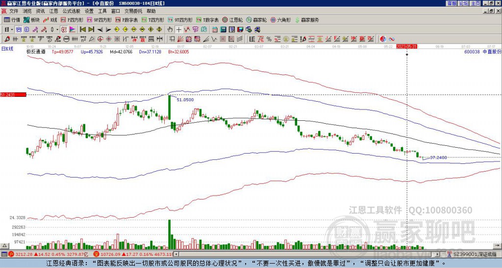The height and width of the screenshot is (268, 502).
Task: Click the 51.0500 price high label
Action: (x=185, y=100)
